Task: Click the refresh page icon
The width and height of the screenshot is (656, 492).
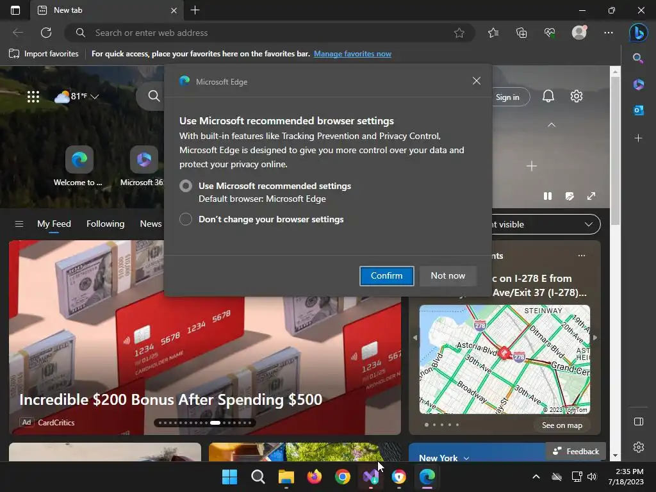Action: click(x=46, y=33)
